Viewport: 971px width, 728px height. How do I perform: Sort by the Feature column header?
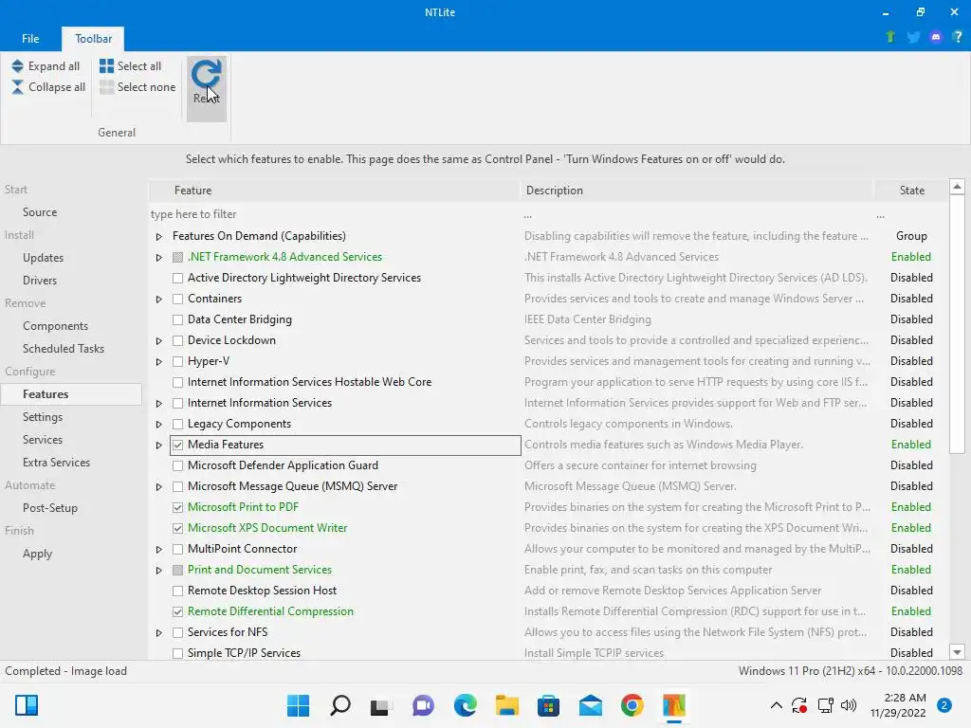(x=335, y=191)
